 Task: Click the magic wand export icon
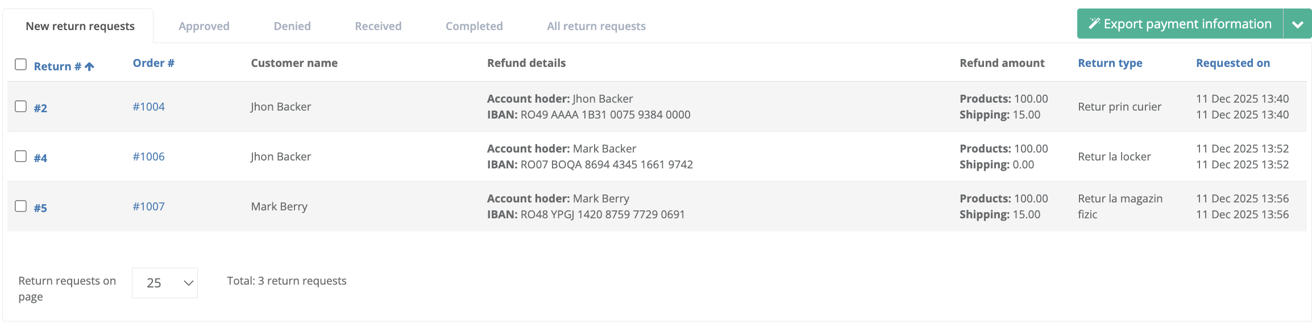click(1094, 24)
